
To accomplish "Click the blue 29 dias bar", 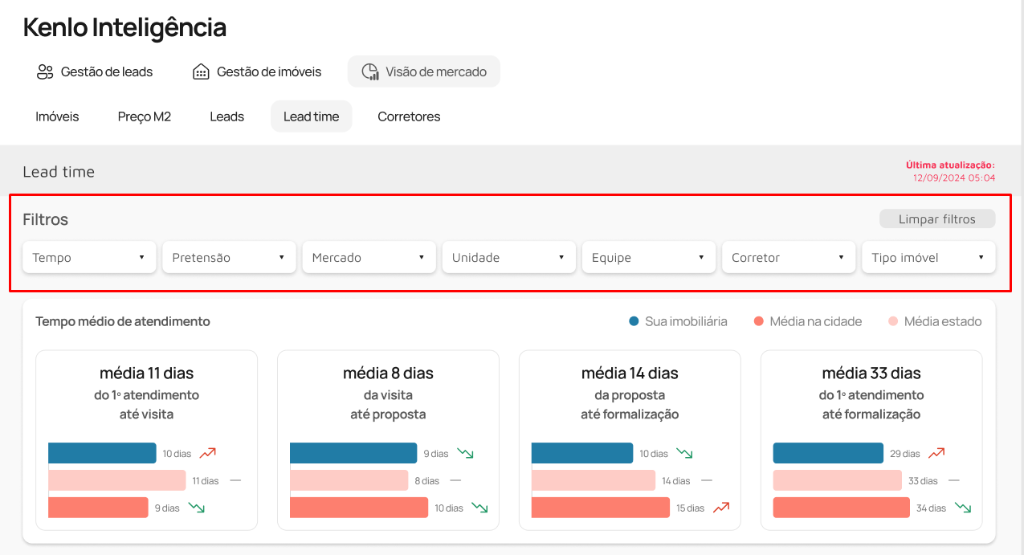I will pyautogui.click(x=828, y=453).
